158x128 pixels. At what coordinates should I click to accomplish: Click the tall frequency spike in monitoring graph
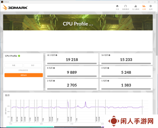click(85, 104)
